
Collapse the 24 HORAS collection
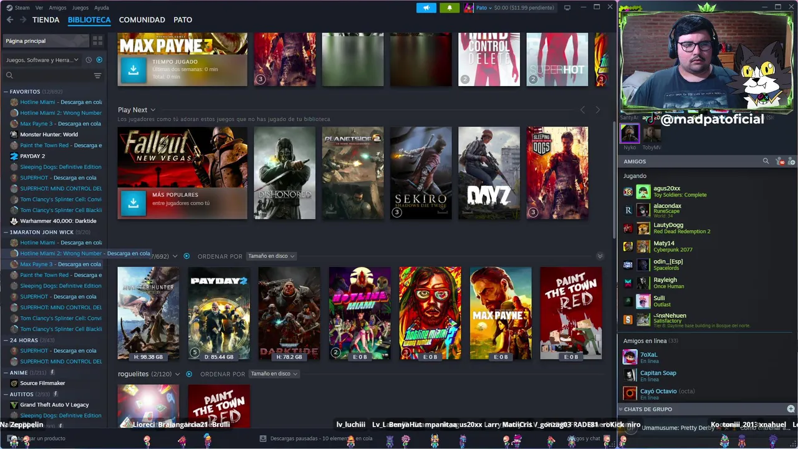[x=6, y=340]
